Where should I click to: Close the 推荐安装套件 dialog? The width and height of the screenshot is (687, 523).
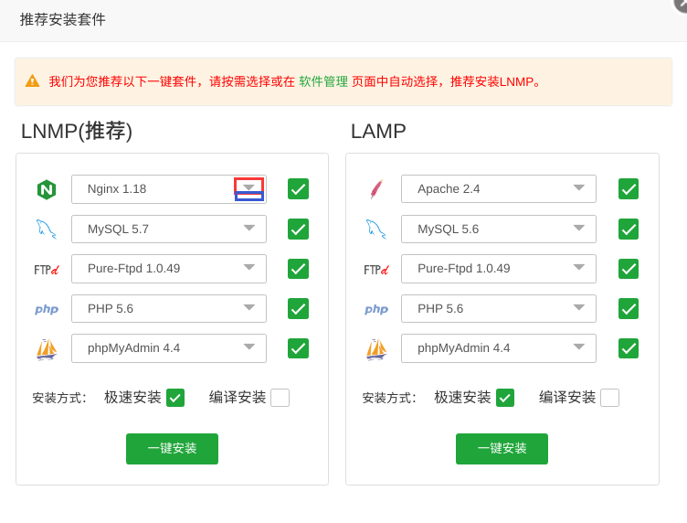coord(681,4)
